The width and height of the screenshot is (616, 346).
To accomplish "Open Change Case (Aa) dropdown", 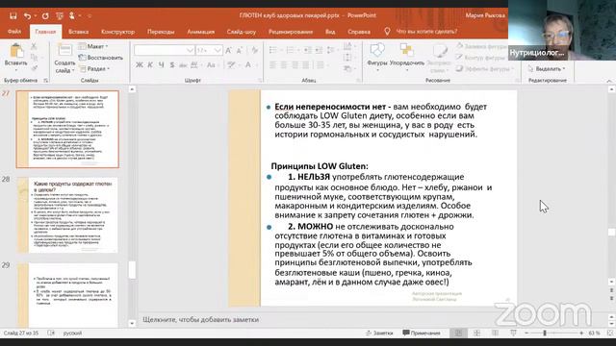I will click(212, 65).
